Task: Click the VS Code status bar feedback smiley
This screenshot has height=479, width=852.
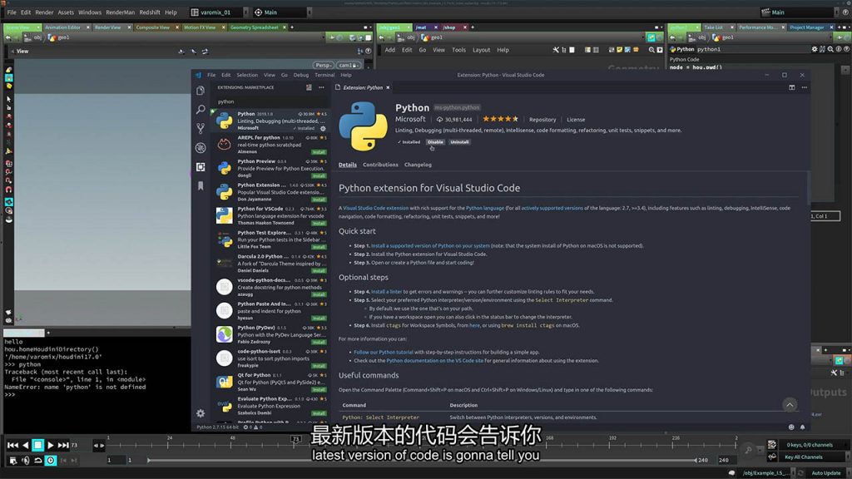Action: [x=791, y=427]
